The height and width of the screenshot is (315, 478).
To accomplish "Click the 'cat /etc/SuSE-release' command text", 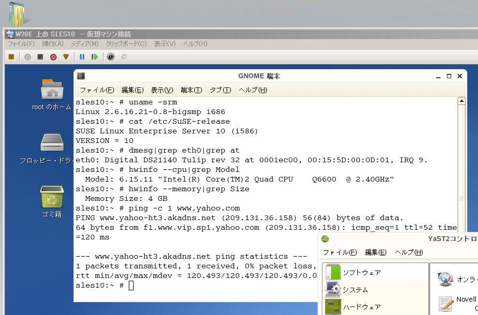I will 179,122.
